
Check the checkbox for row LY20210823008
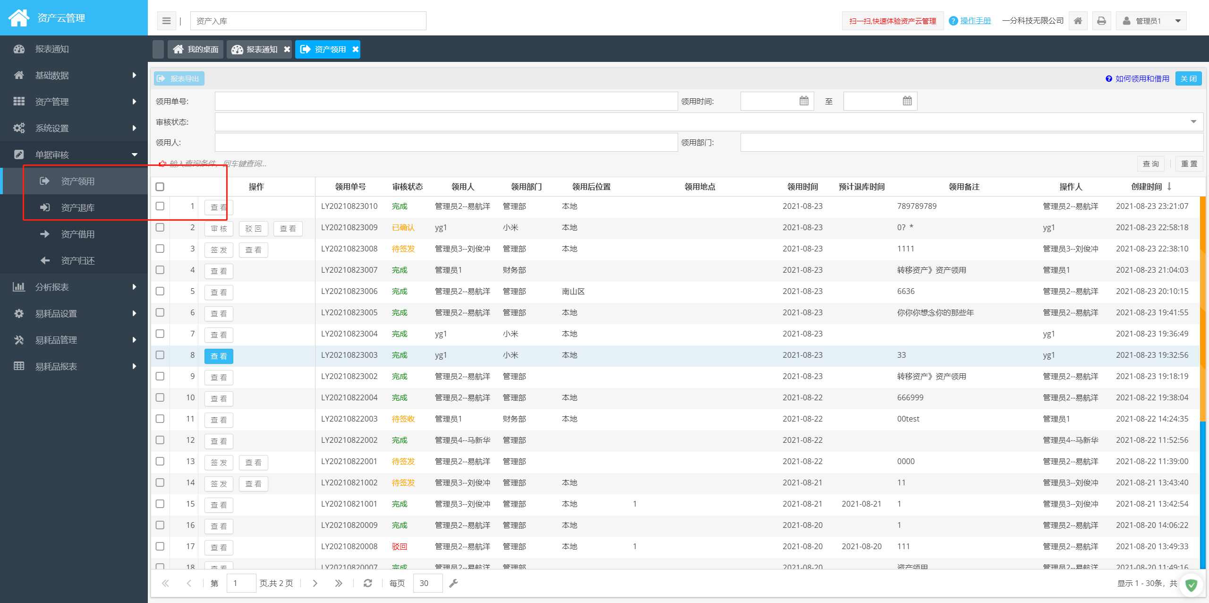click(160, 249)
